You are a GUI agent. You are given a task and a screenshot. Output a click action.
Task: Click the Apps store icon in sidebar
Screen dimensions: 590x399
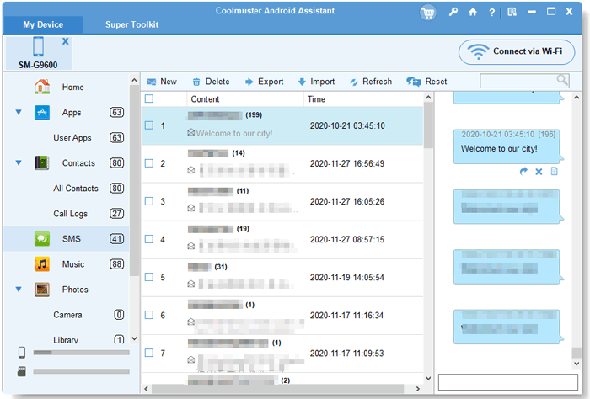(x=42, y=112)
